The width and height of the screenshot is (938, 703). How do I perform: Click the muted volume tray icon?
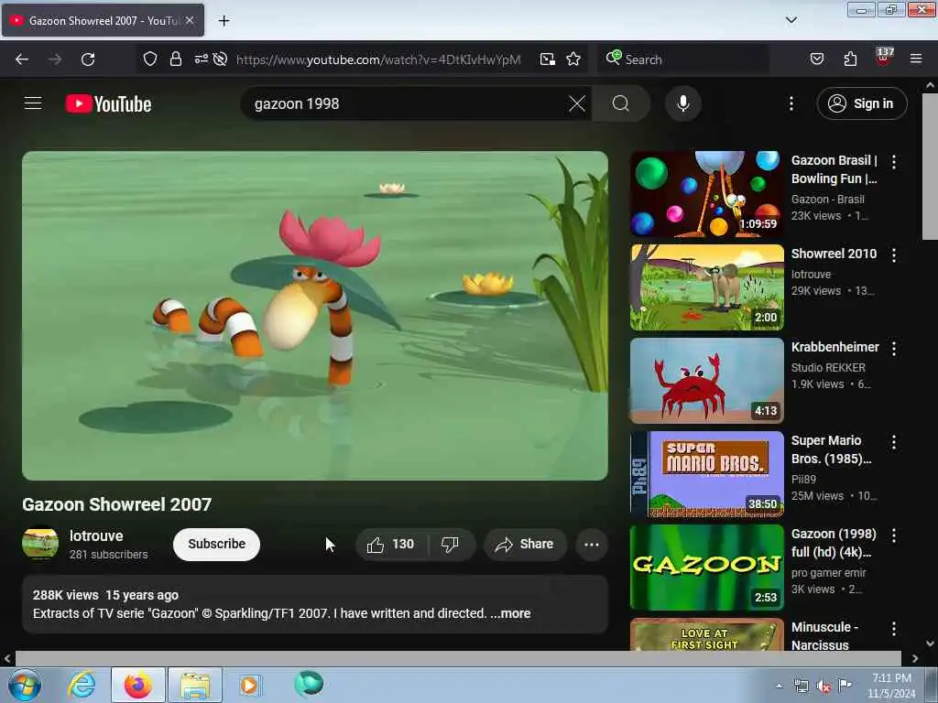tap(823, 687)
